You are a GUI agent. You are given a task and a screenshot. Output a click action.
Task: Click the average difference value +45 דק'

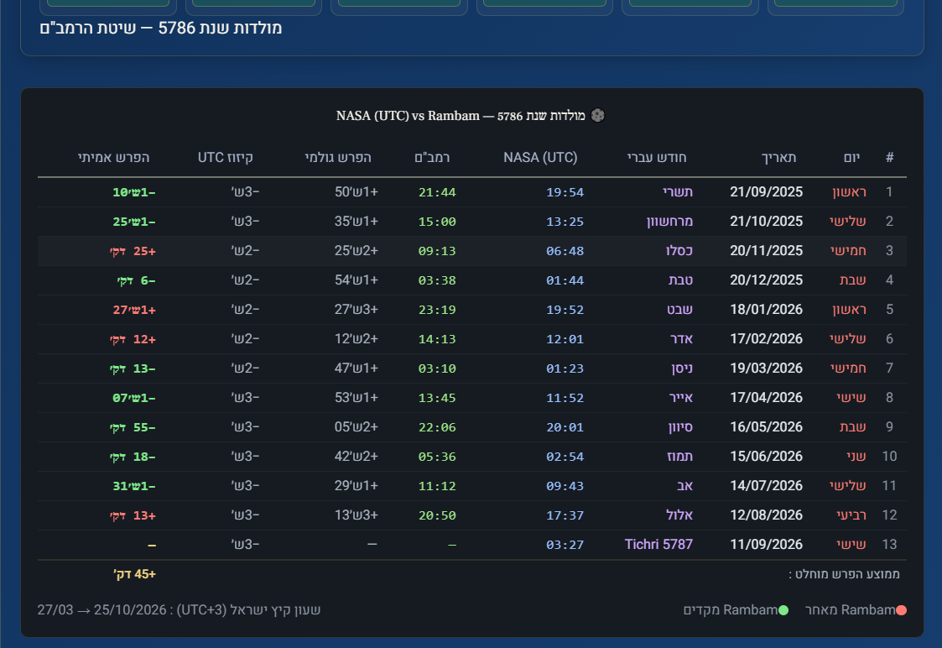(134, 574)
